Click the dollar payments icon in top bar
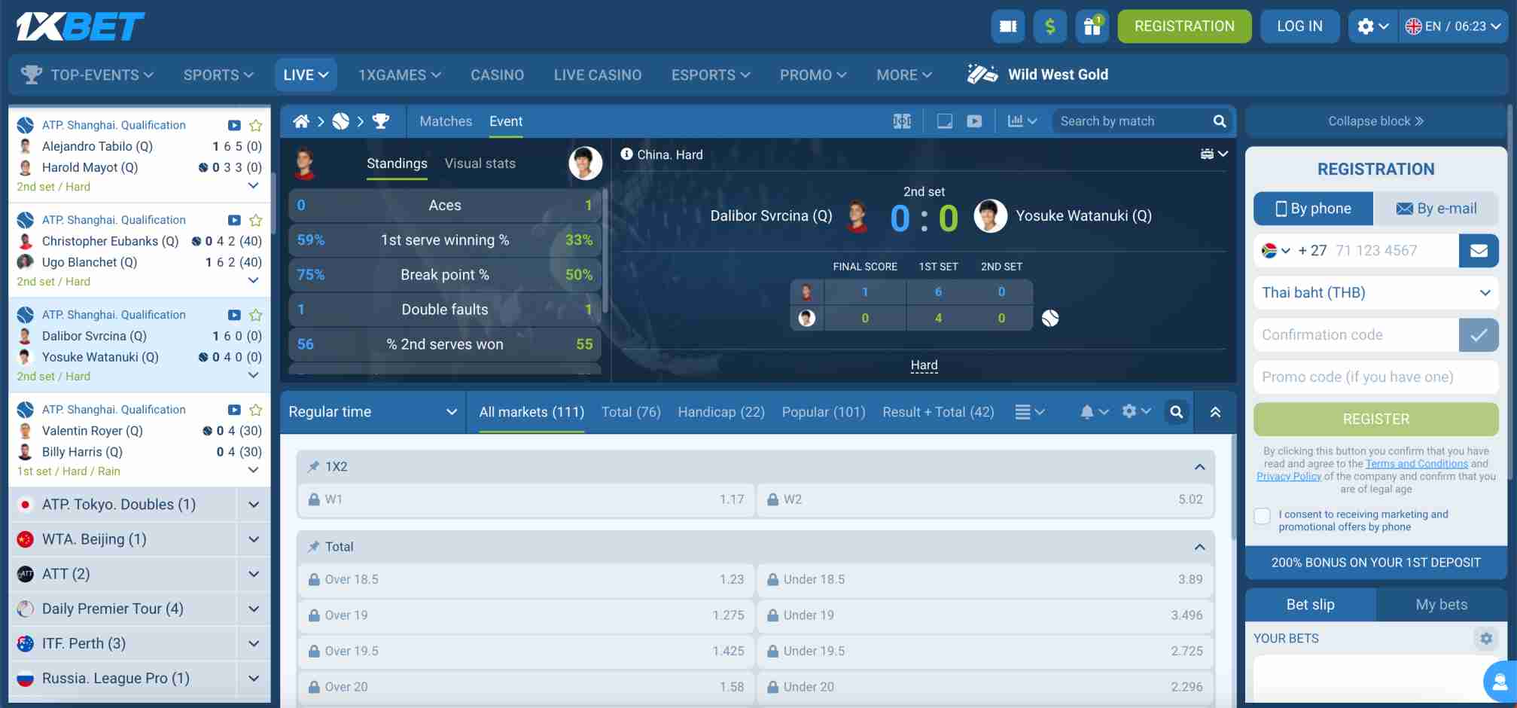 tap(1050, 26)
